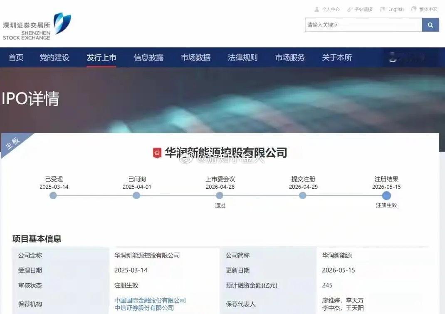Click the 注册生效 label under 注册结果
This screenshot has width=445, height=314.
(386, 205)
